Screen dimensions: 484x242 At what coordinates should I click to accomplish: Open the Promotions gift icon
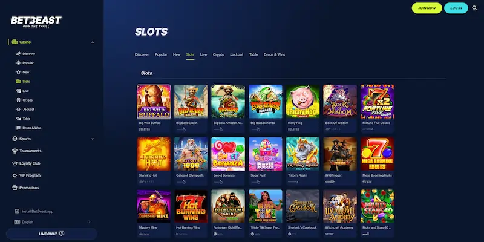click(x=15, y=188)
